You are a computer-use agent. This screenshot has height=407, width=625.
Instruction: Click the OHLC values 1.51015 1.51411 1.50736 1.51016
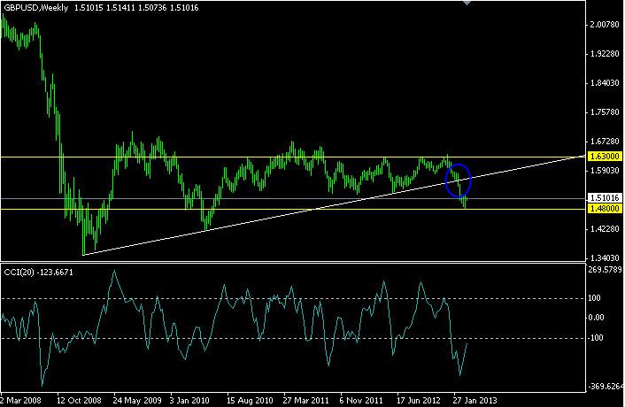click(x=136, y=8)
